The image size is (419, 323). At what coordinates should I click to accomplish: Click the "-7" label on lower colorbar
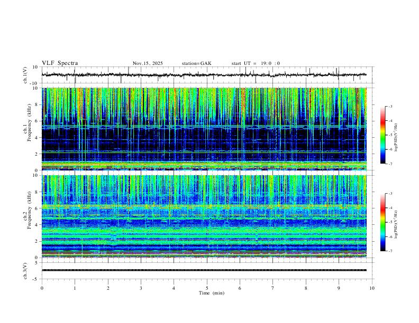point(390,251)
